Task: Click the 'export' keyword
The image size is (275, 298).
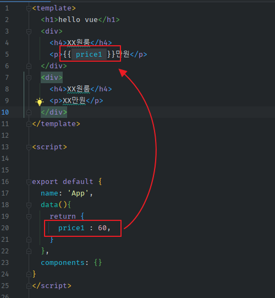Action: click(x=45, y=182)
